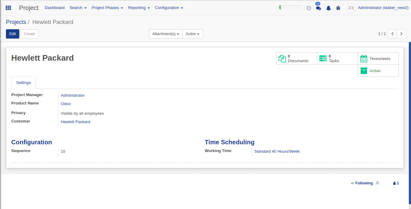Click the Working Time field label
411x209 pixels.
(x=218, y=151)
